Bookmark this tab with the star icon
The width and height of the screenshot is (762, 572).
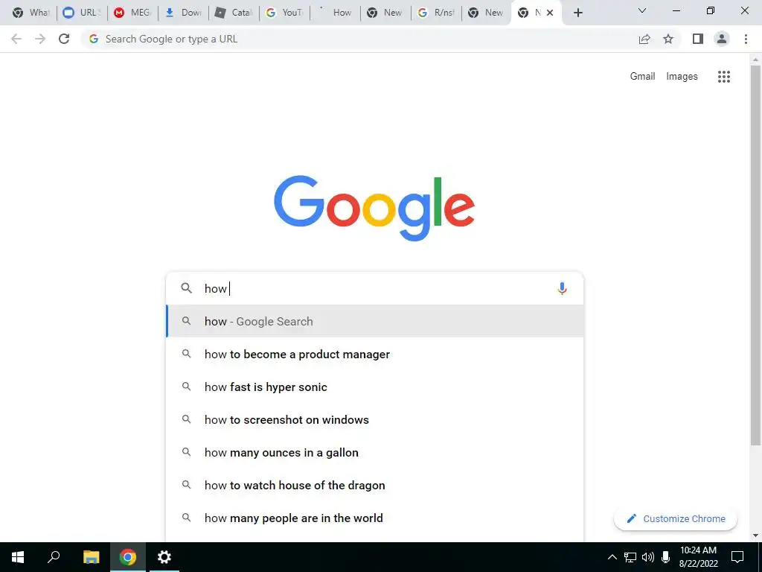tap(668, 39)
